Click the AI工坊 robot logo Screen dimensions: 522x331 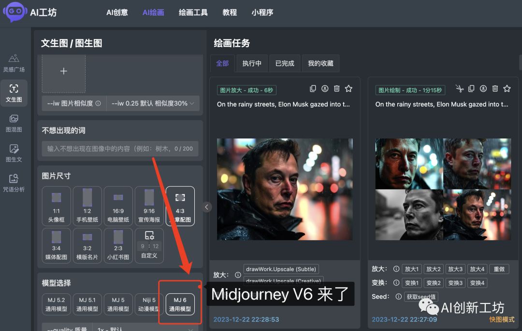click(x=14, y=12)
